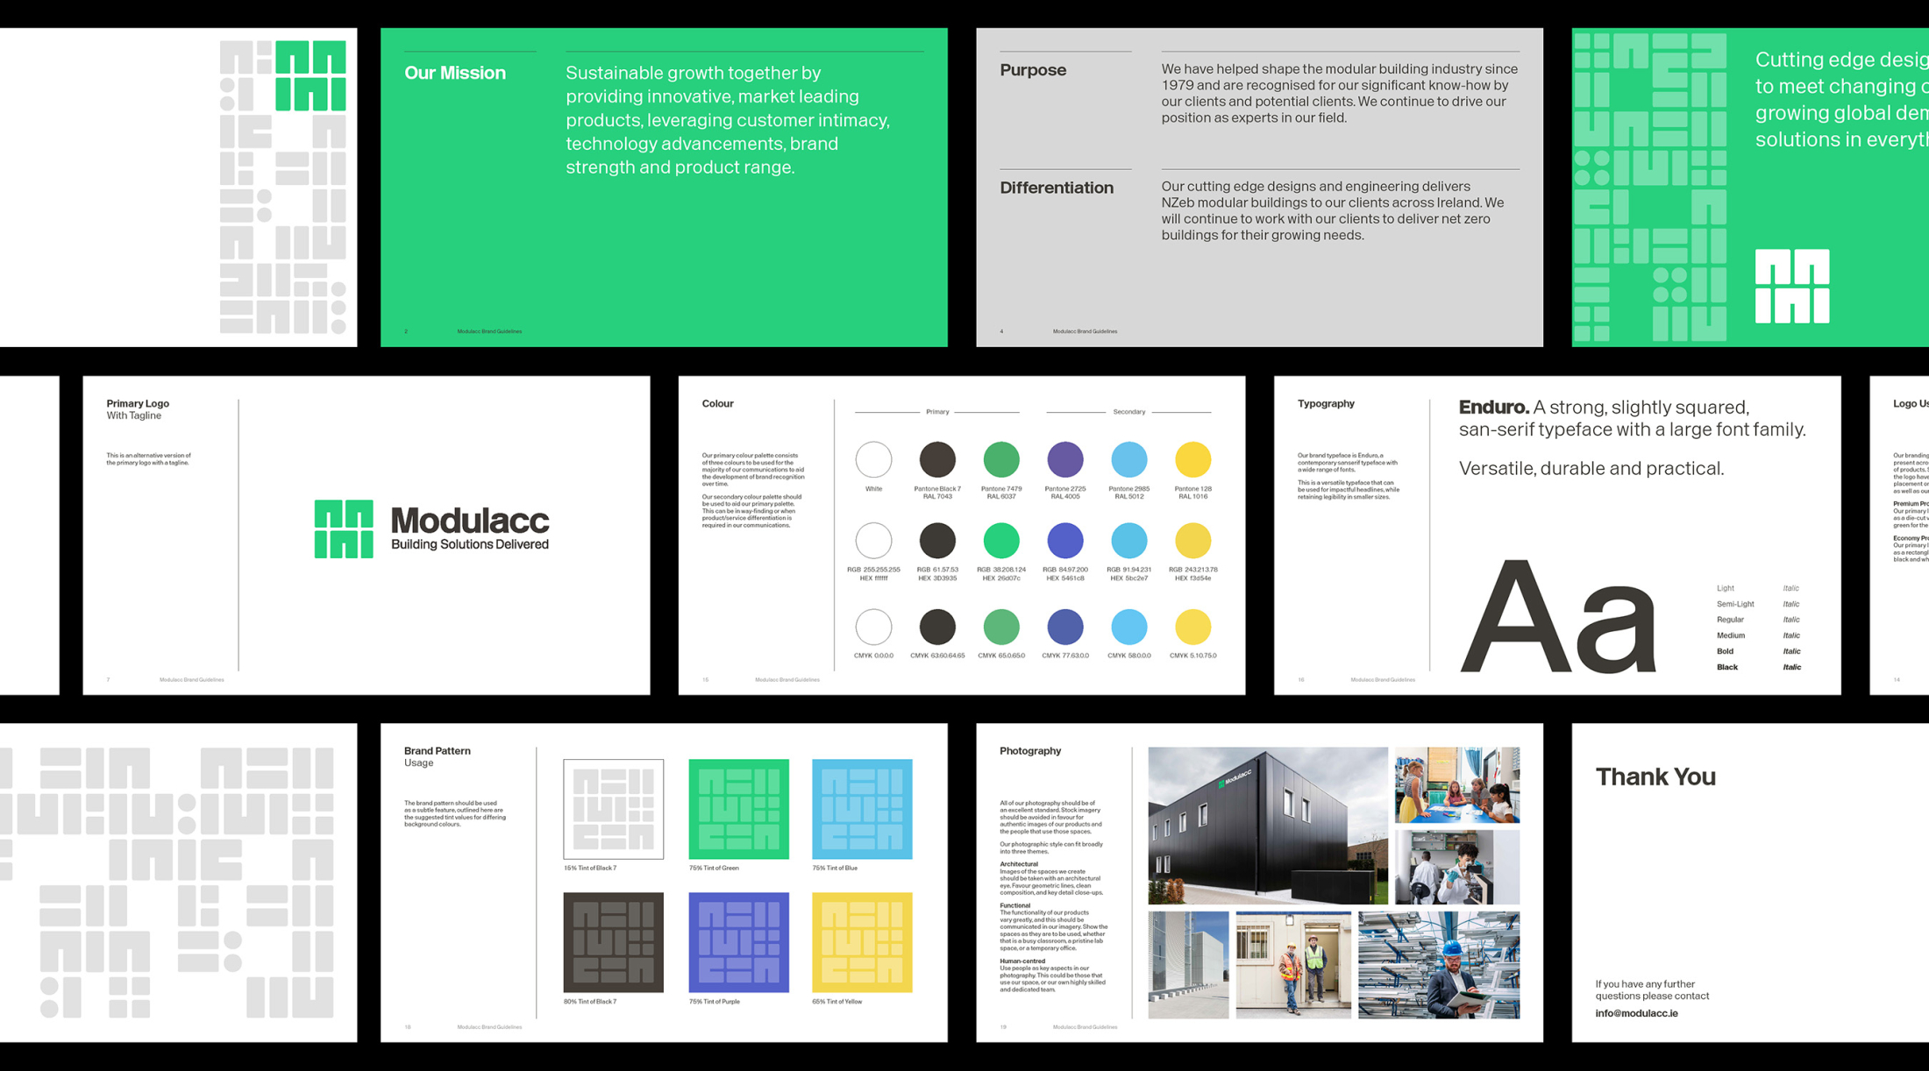Choose the CMYK 58.0.0.0 blue swatch
1929x1071 pixels.
(x=1129, y=627)
